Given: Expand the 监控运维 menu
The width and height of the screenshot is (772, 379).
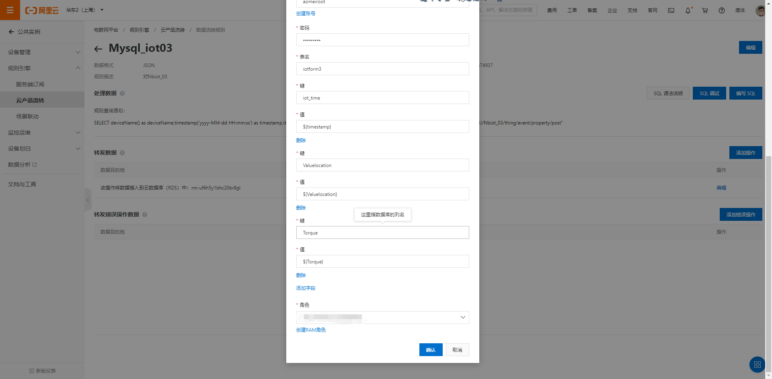Looking at the screenshot, I should pos(42,132).
